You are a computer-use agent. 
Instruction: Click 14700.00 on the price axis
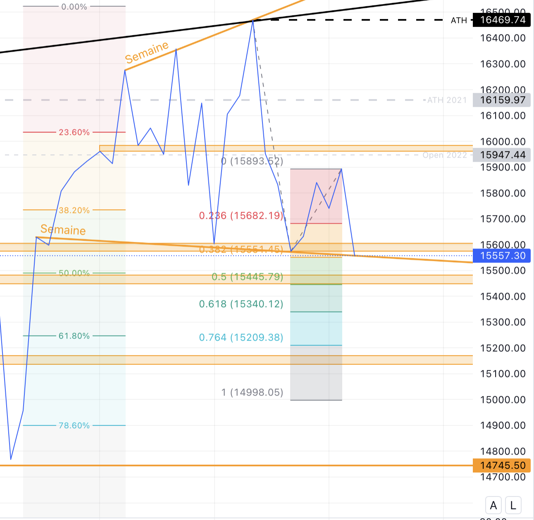(503, 477)
